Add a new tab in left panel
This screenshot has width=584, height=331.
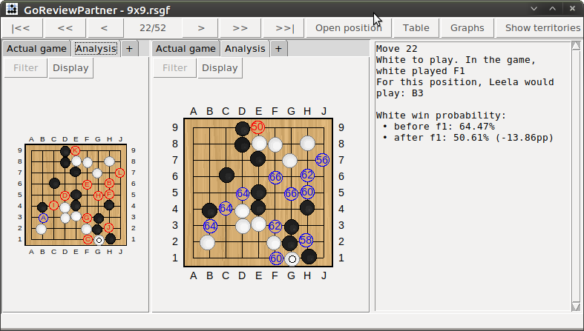[129, 49]
